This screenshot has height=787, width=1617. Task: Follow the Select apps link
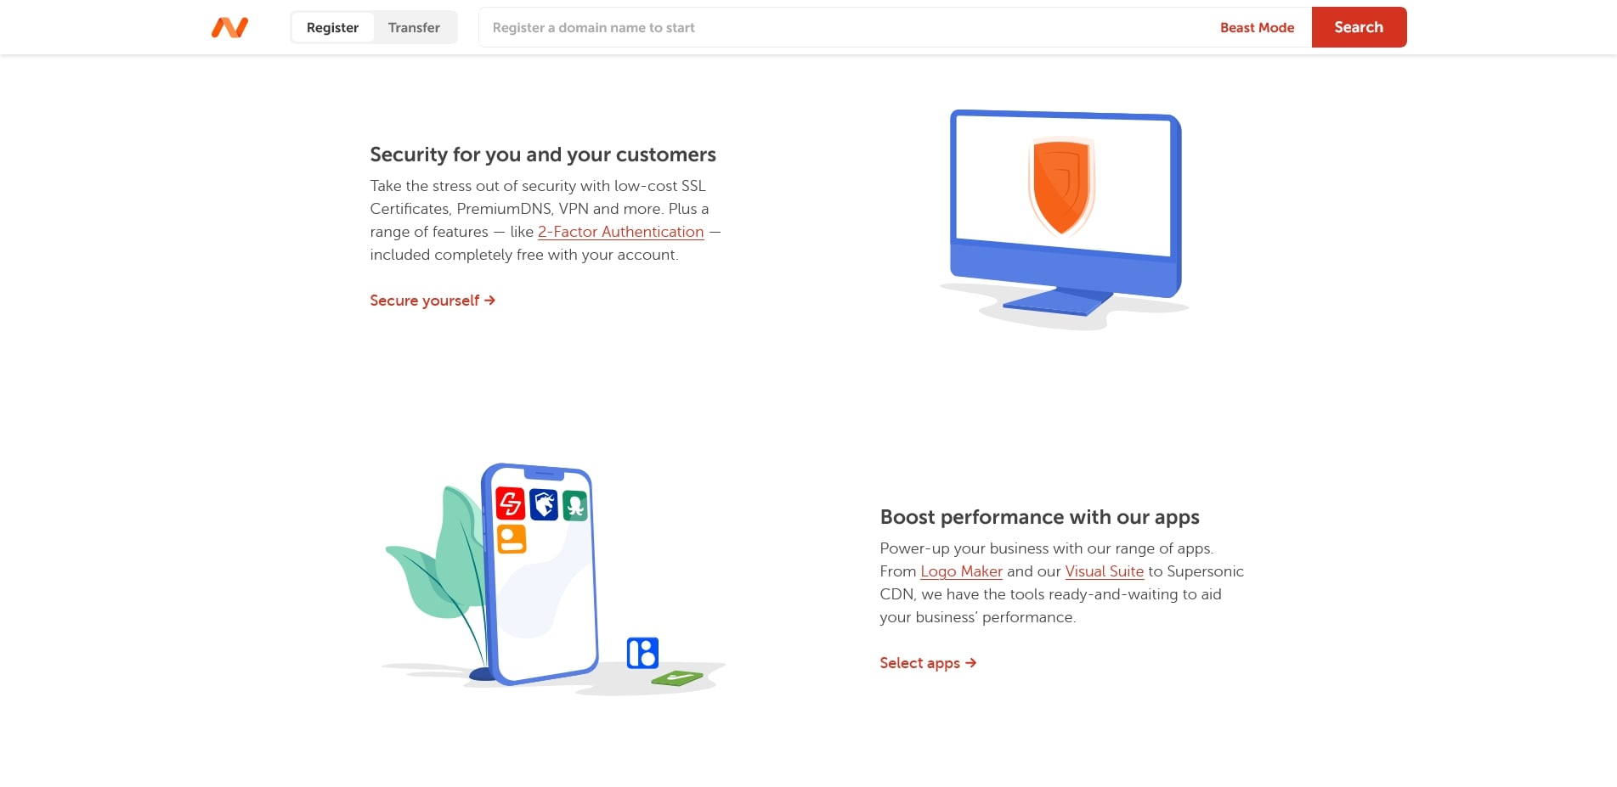[919, 663]
